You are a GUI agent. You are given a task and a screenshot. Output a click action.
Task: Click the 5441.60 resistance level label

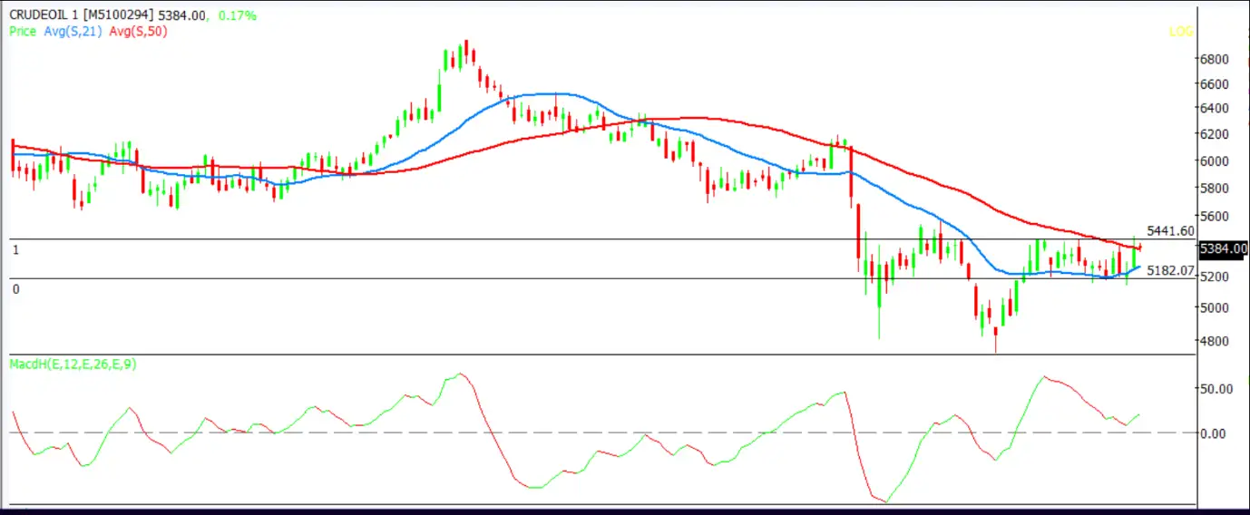[x=1170, y=230]
